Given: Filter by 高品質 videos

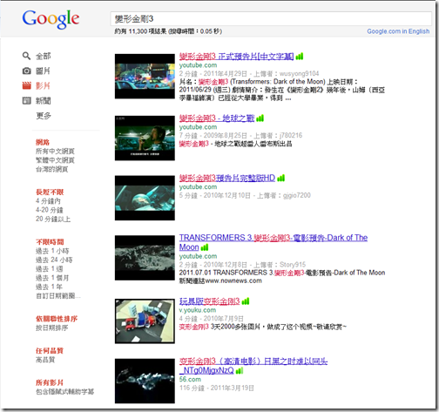Looking at the screenshot, I should pyautogui.click(x=45, y=360).
